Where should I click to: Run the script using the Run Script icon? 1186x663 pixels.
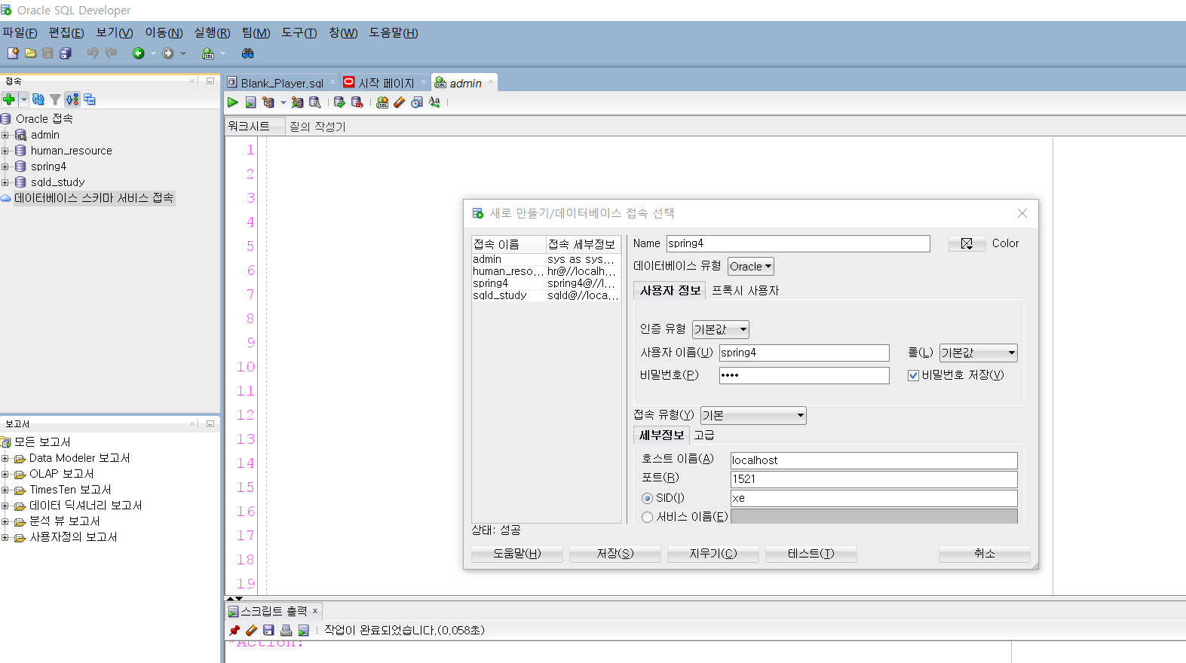(250, 102)
